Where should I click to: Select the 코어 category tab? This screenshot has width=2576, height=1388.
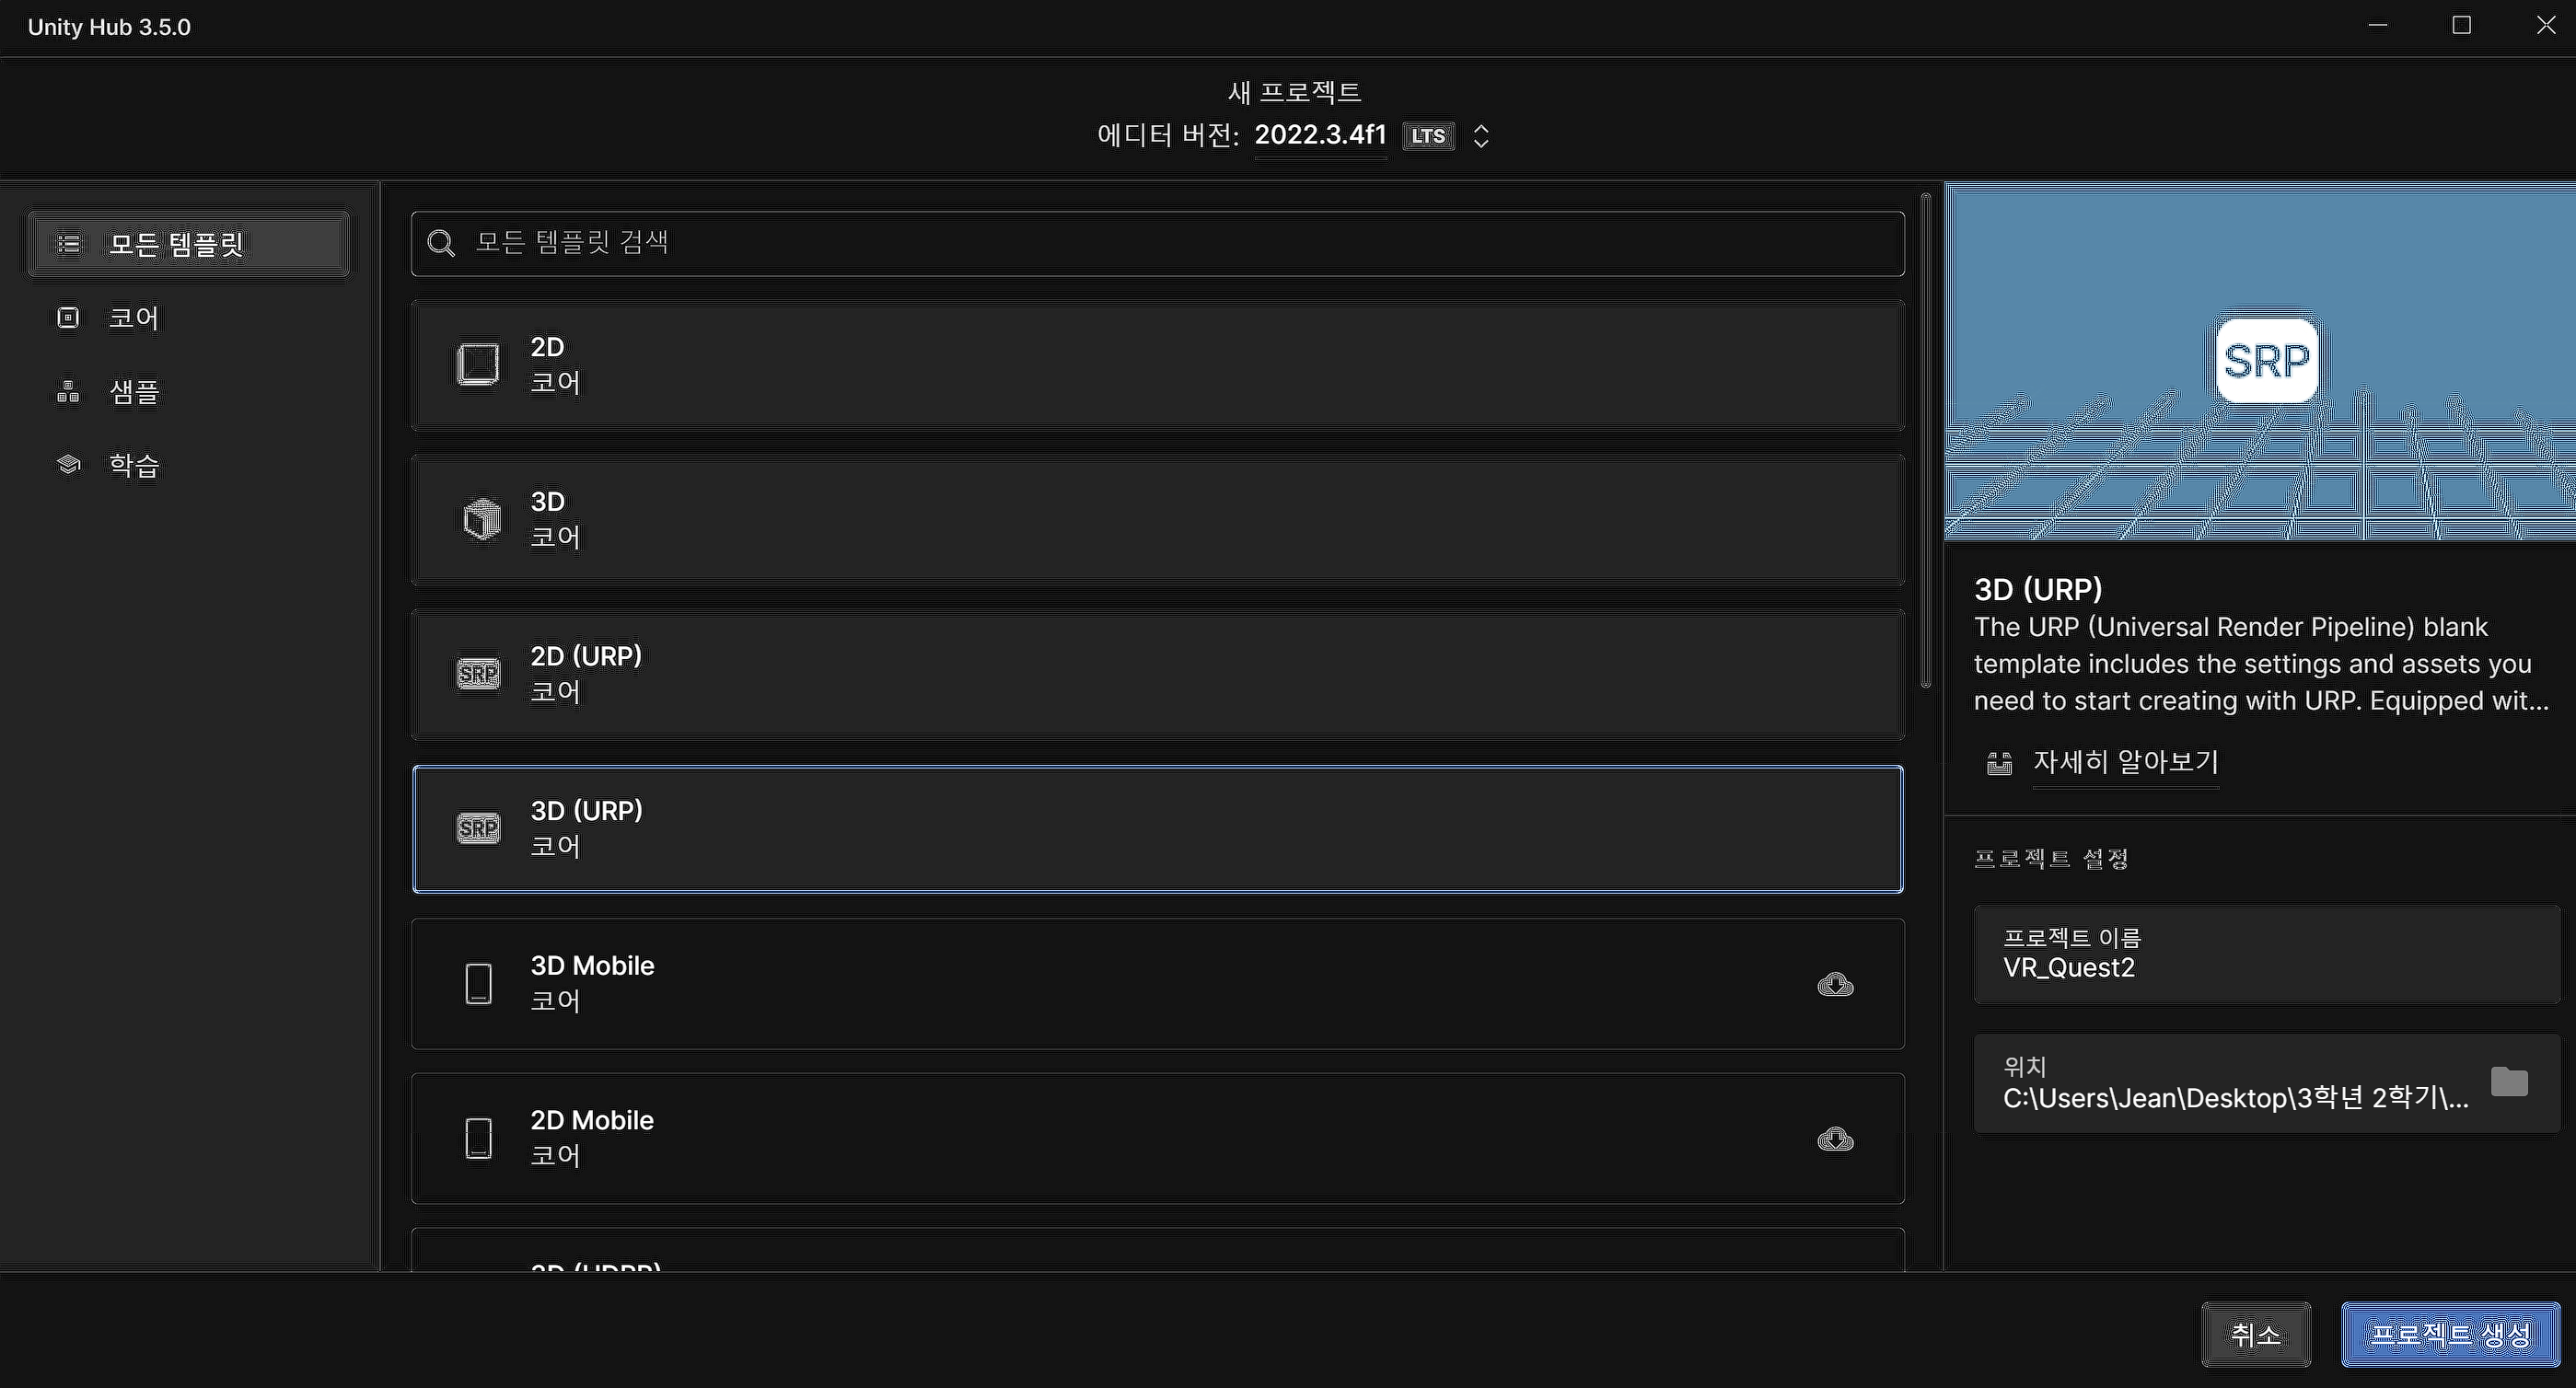[133, 318]
